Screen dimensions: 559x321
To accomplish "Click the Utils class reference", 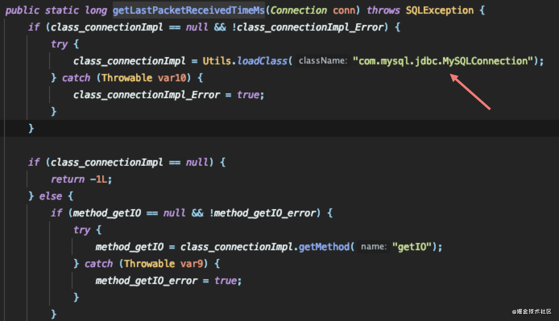I will pos(217,61).
